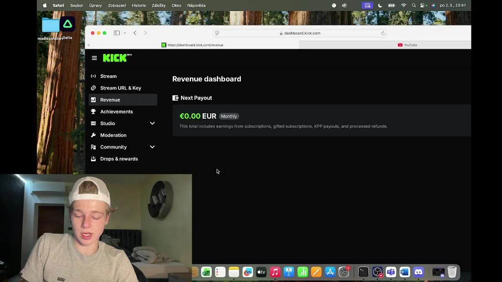502x282 pixels.
Task: Expand the Community submenu chevron
Action: [152, 147]
